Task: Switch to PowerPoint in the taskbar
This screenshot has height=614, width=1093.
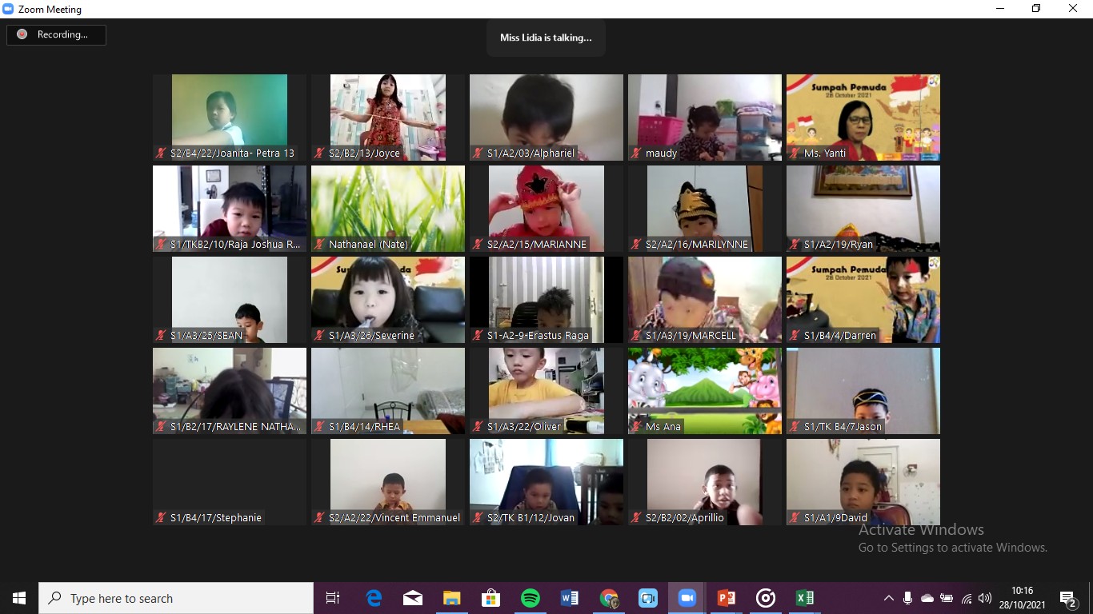Action: pos(726,598)
